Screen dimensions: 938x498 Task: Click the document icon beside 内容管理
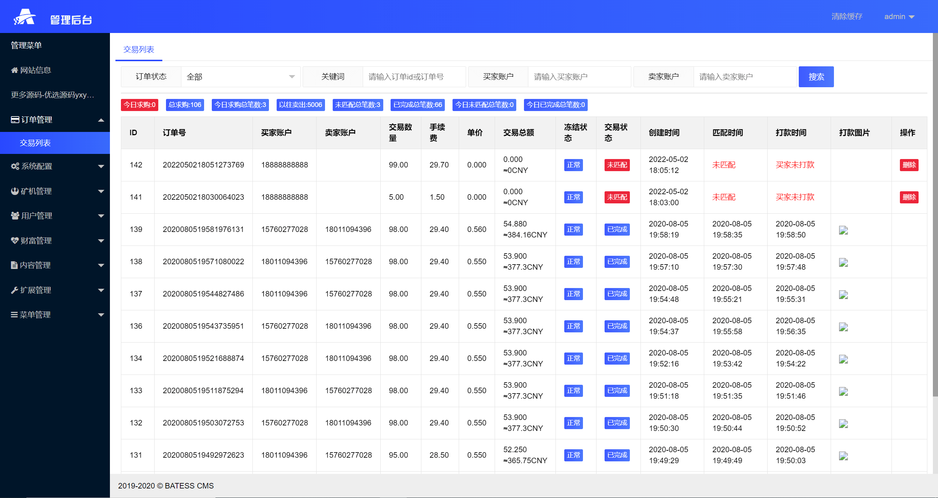click(x=14, y=265)
